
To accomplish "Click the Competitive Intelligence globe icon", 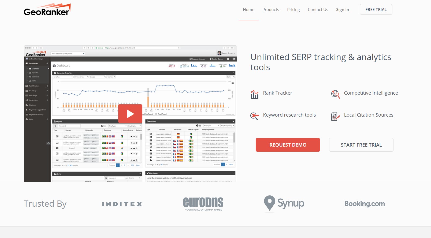I will point(335,94).
